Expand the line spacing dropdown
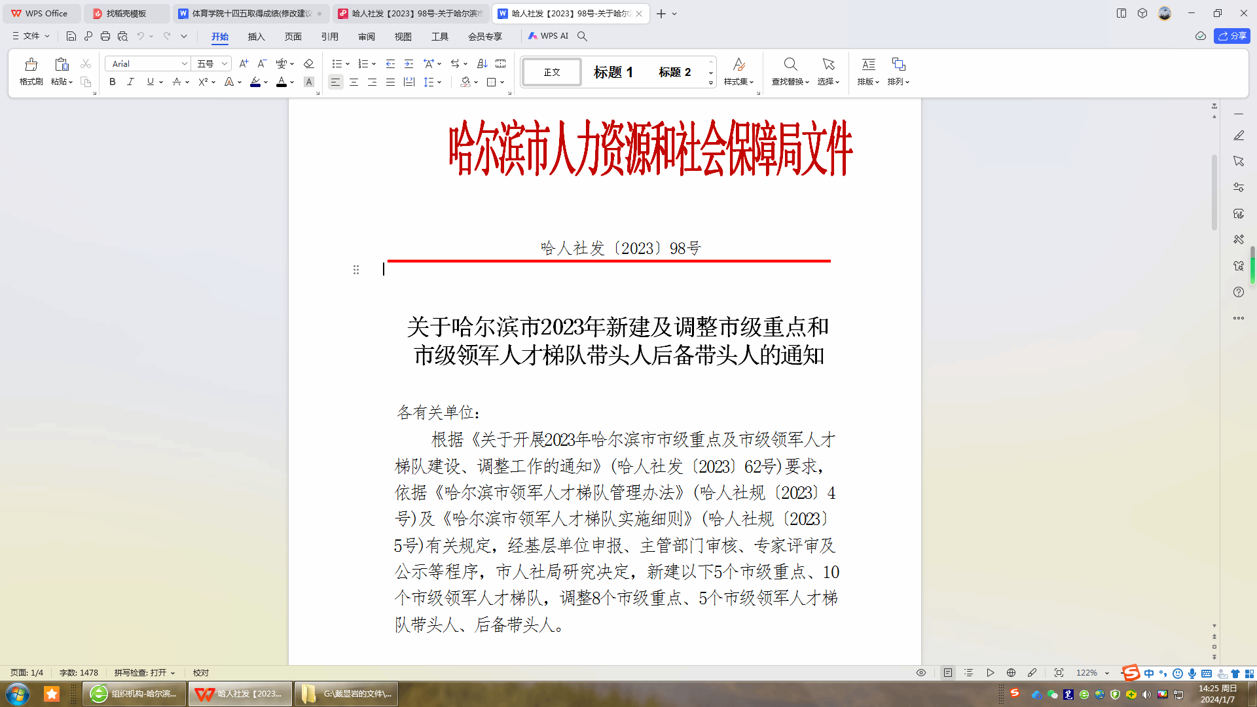Image resolution: width=1257 pixels, height=707 pixels. [x=439, y=82]
